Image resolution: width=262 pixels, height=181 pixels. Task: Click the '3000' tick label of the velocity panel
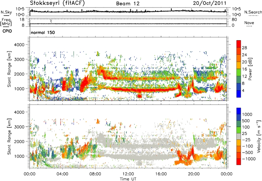pyautogui.click(x=19, y=127)
